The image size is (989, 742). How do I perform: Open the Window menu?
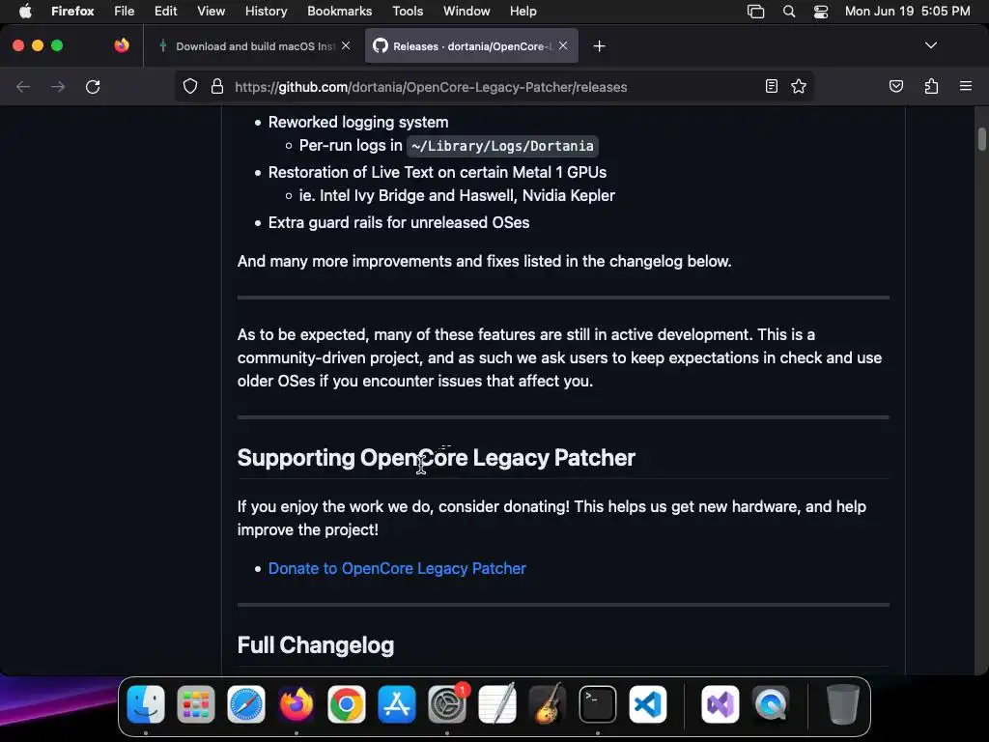pos(466,12)
